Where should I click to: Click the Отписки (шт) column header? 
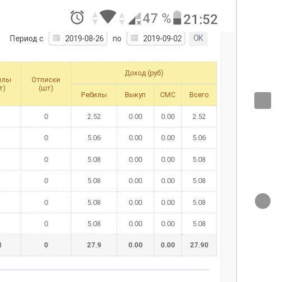pyautogui.click(x=46, y=84)
